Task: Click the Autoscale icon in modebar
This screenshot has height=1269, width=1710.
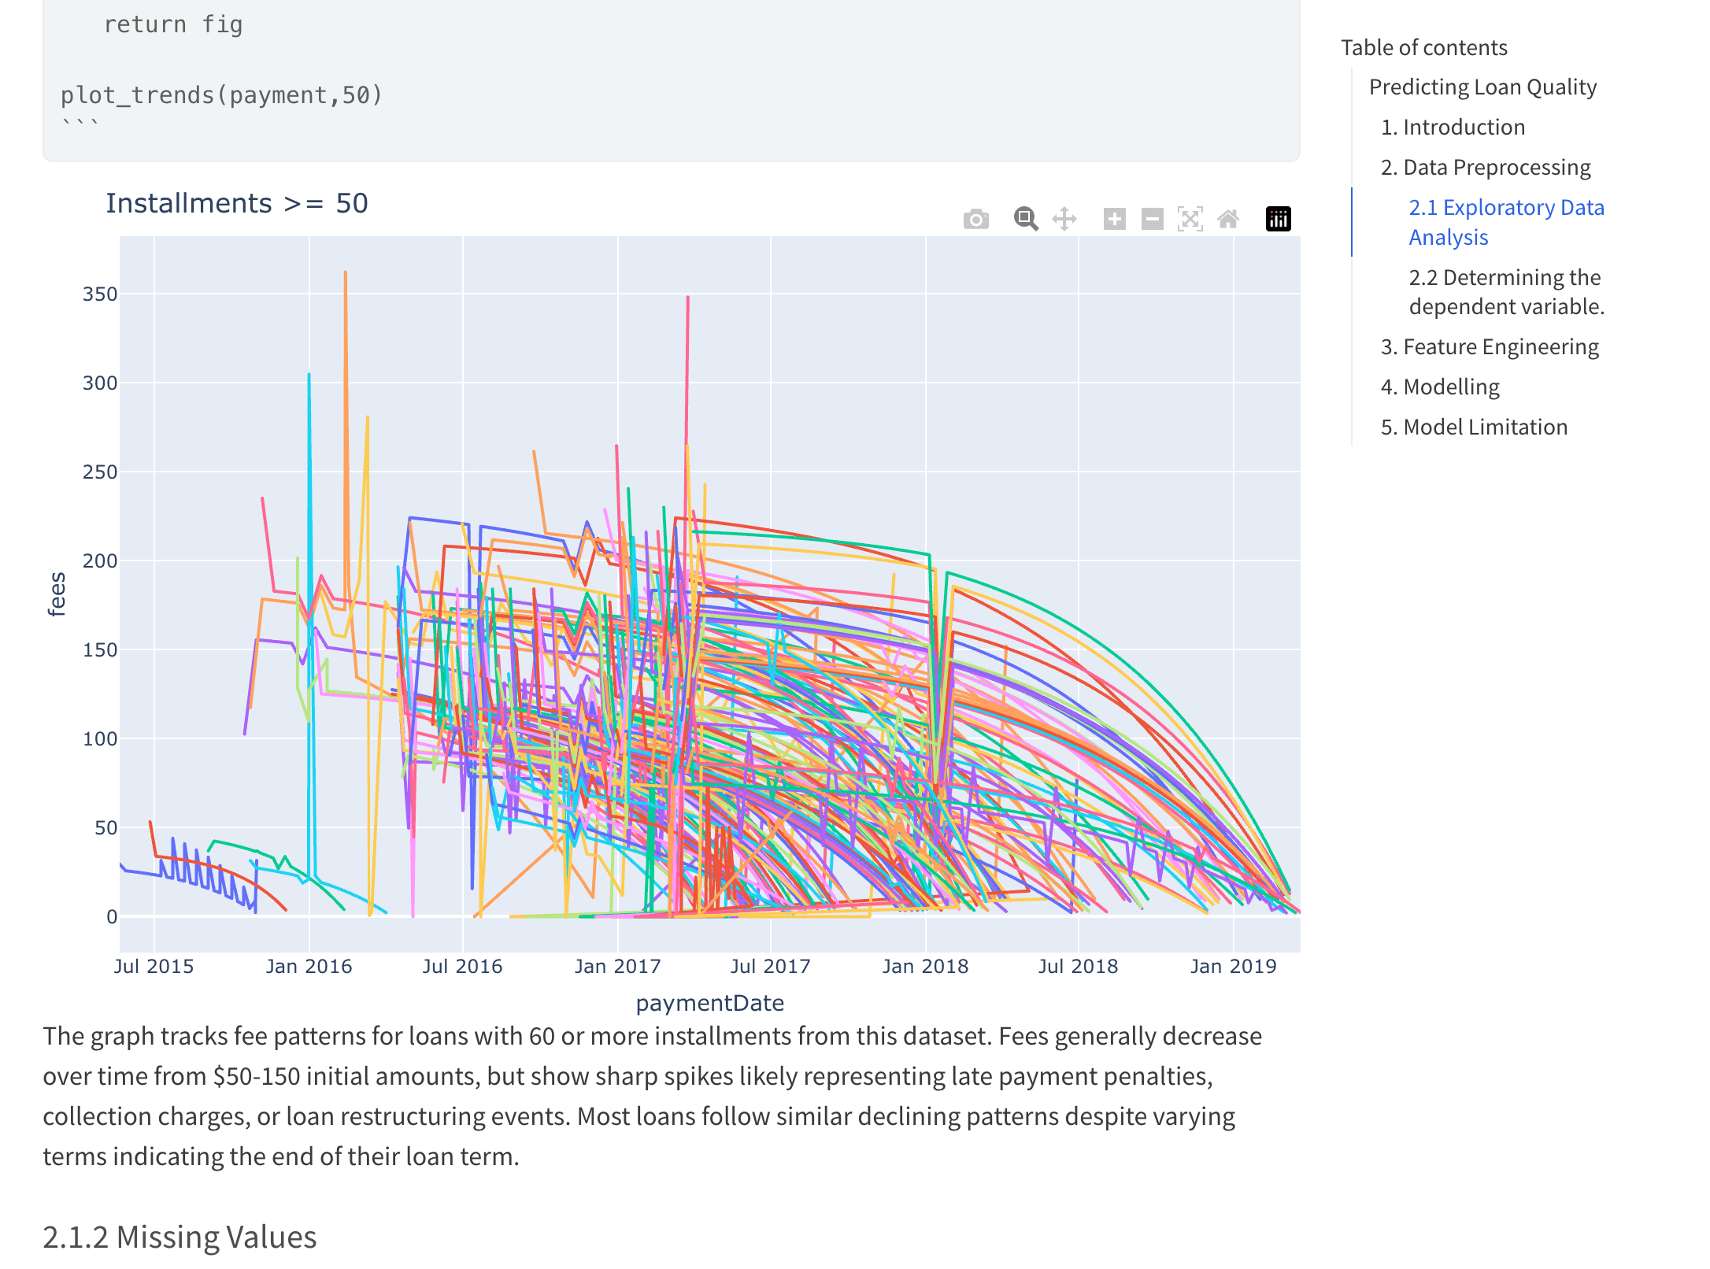Action: coord(1190,219)
